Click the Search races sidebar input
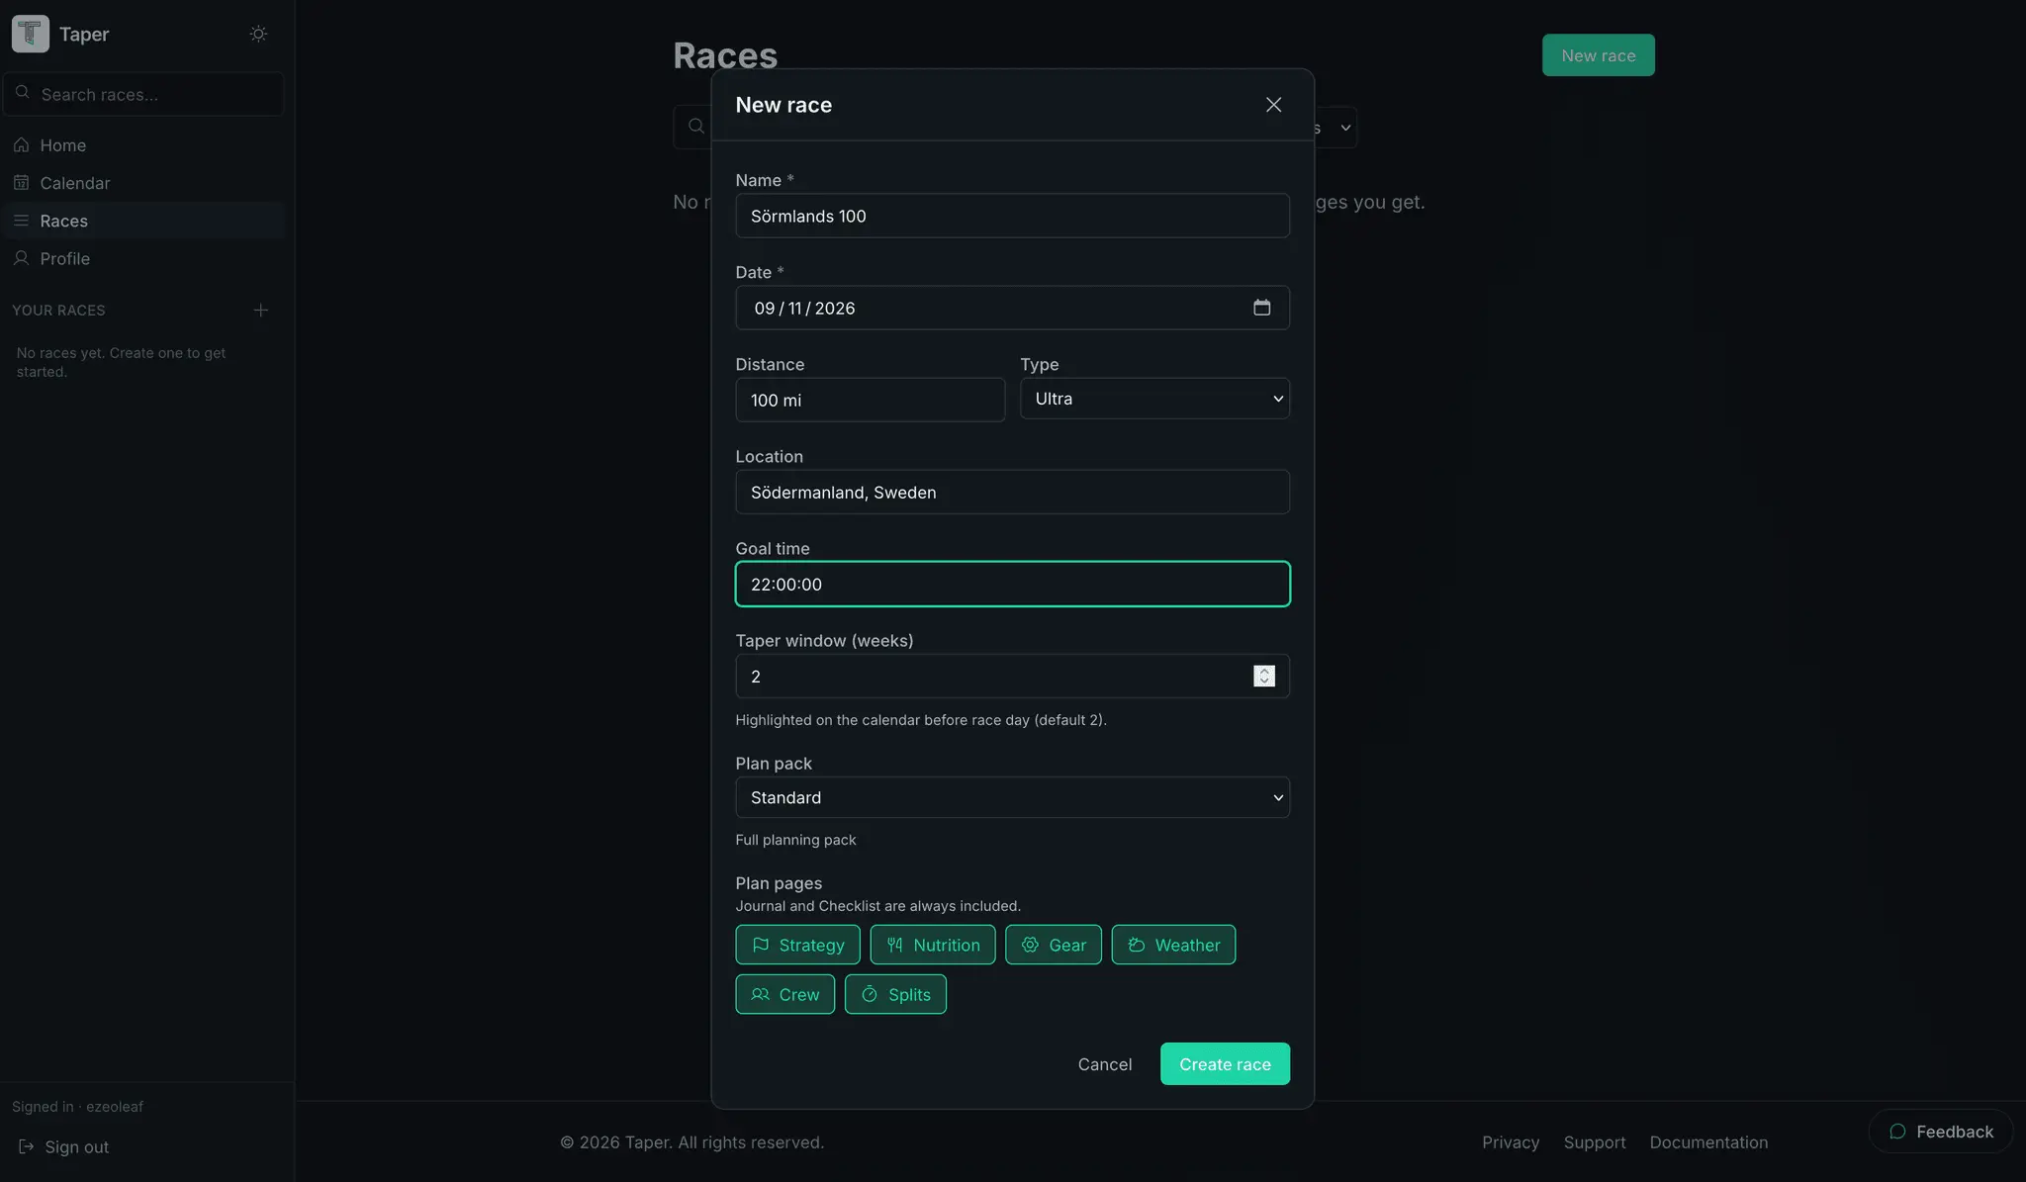The width and height of the screenshot is (2026, 1182). (143, 94)
